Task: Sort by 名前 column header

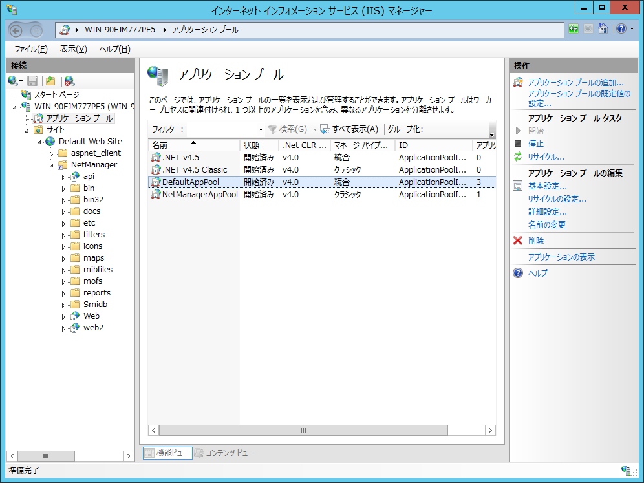Action: 194,145
